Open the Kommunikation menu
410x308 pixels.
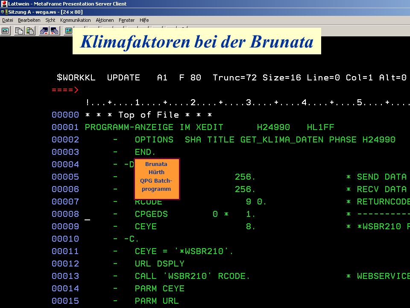tap(75, 20)
